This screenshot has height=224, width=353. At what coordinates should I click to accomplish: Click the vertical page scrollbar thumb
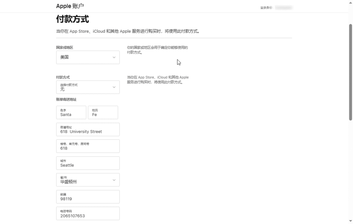point(351,72)
